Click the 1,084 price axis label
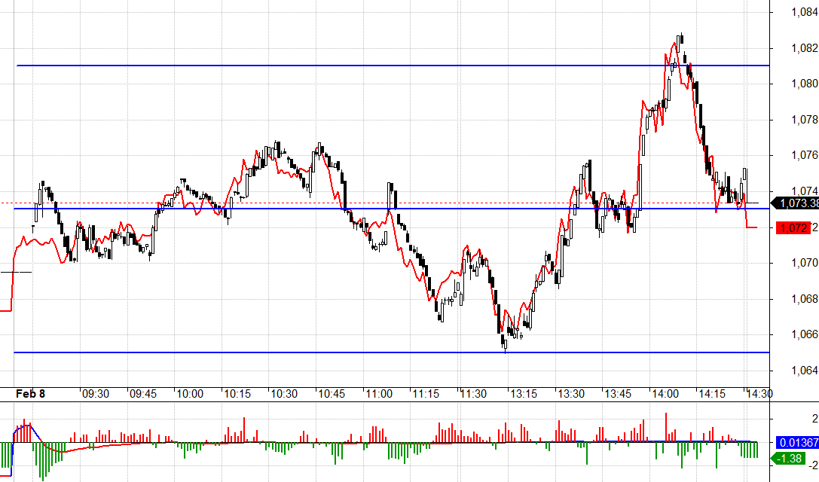819x482 pixels. click(x=794, y=12)
